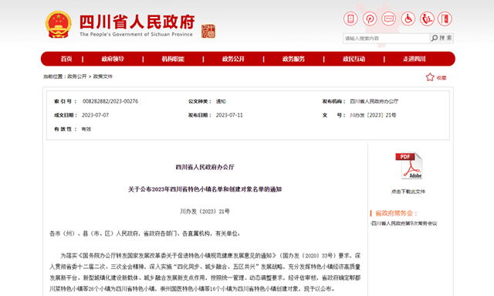The image size is (494, 296).
Task: Open the mobile version icon
Action: 350,19
